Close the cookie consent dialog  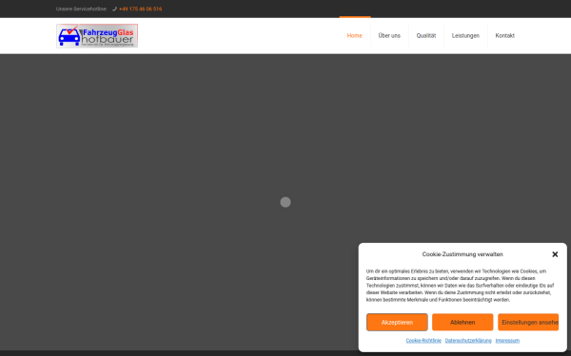[x=555, y=254]
